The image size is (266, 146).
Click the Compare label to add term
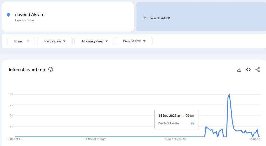tap(160, 17)
